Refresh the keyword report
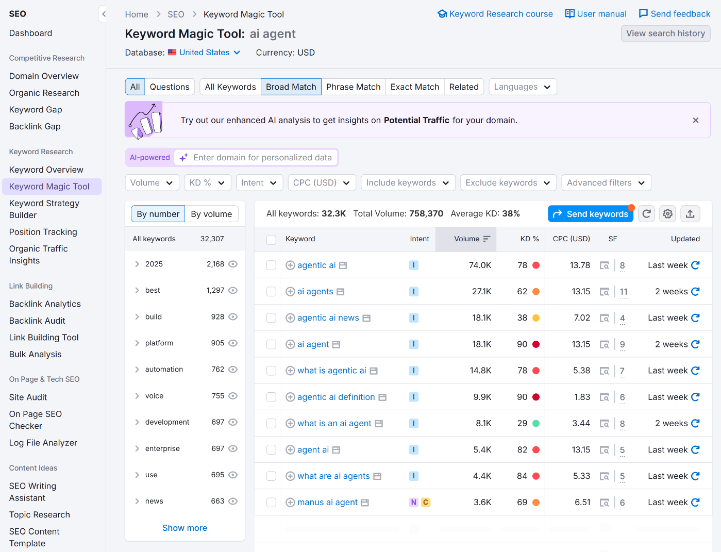721x552 pixels. pyautogui.click(x=646, y=213)
